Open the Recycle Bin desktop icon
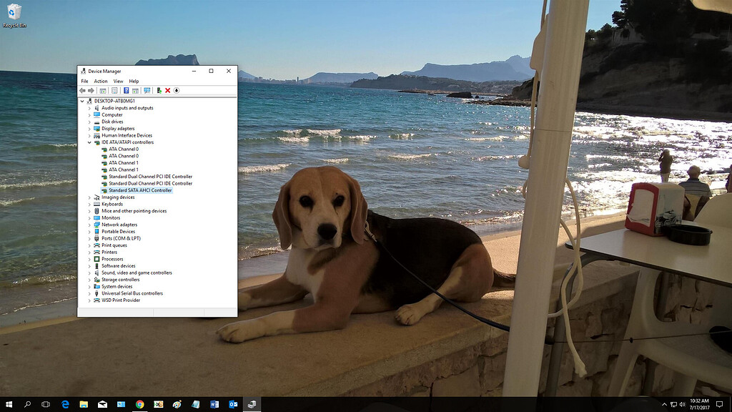The height and width of the screenshot is (412, 732). (x=14, y=16)
